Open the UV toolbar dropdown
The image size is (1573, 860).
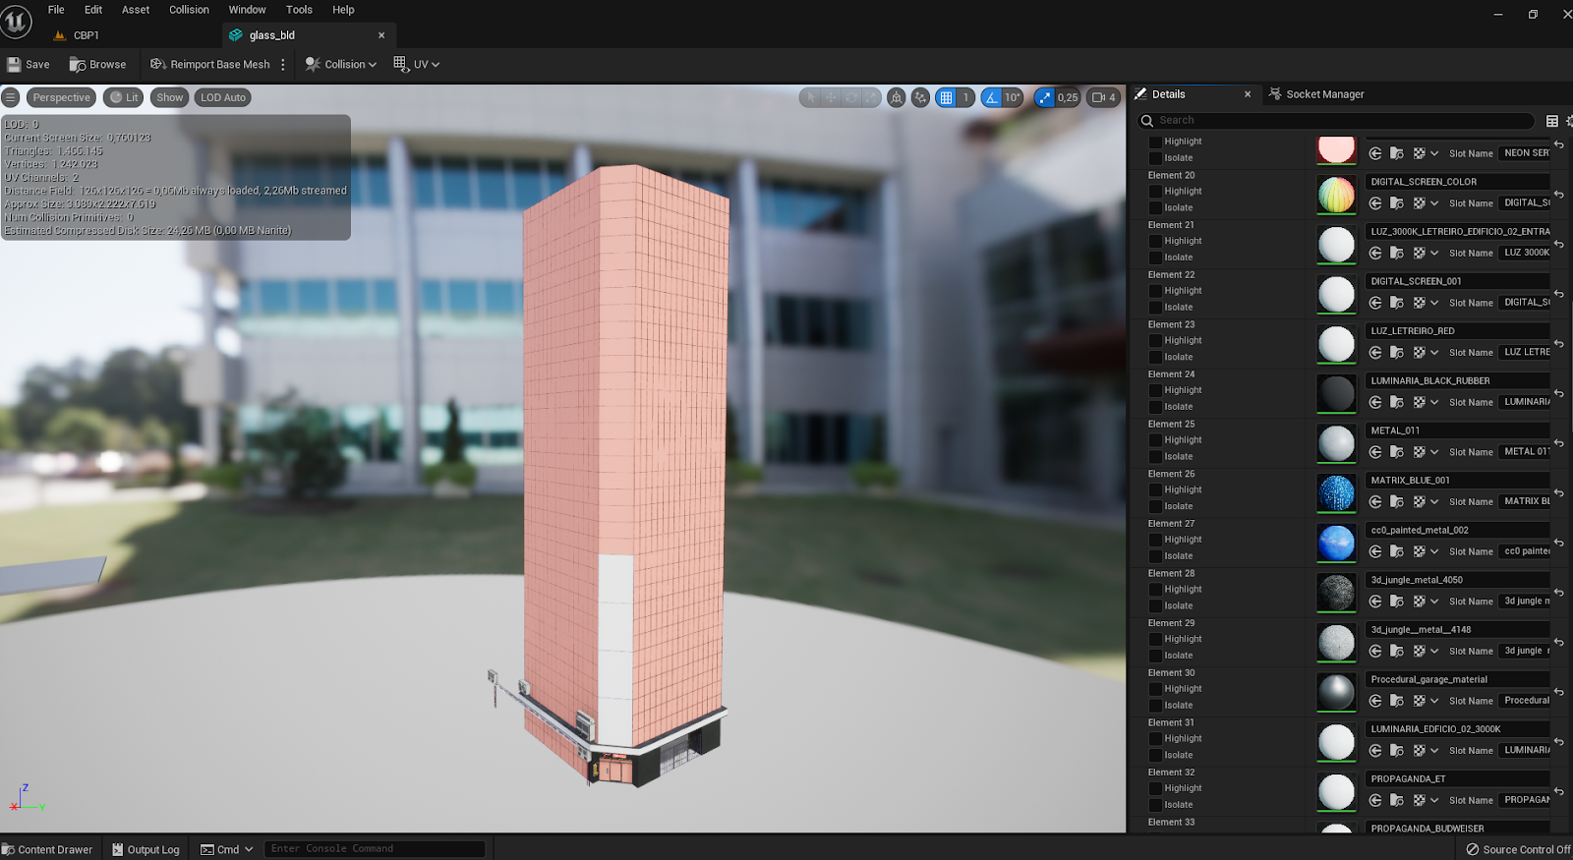416,64
